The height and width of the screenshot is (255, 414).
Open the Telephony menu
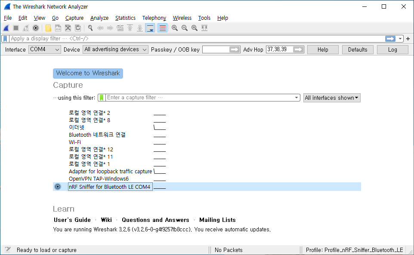(154, 18)
